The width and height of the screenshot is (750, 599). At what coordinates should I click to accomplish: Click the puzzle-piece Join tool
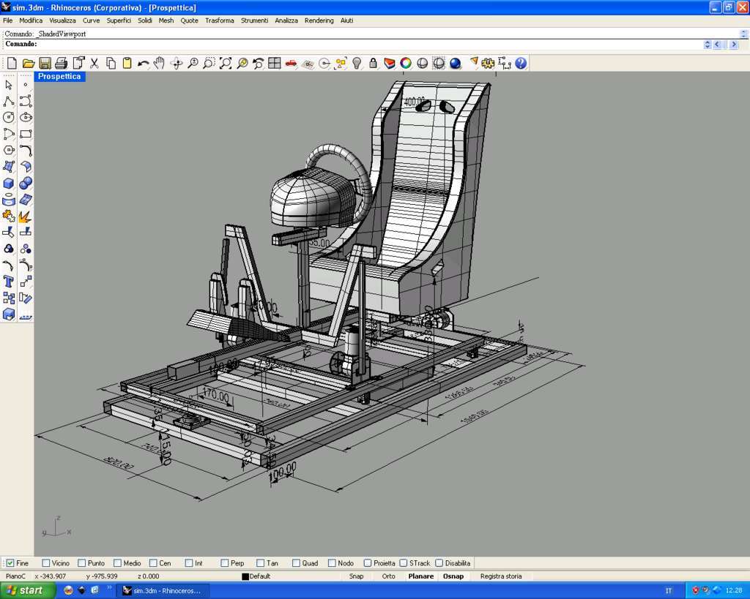point(9,216)
